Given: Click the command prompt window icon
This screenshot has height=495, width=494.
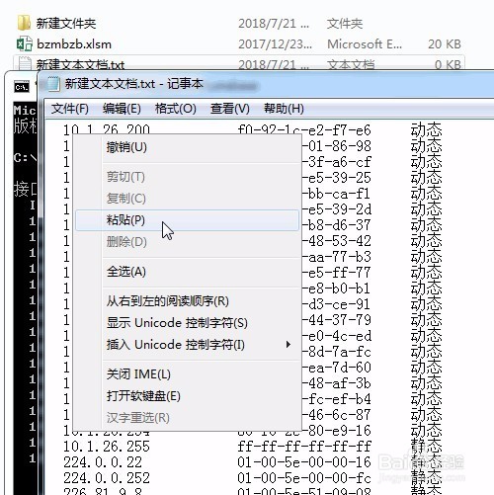Looking at the screenshot, I should point(22,87).
